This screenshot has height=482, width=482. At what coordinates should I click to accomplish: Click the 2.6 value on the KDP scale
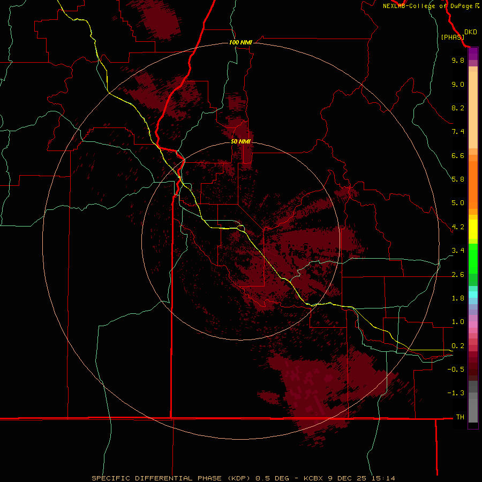point(458,275)
